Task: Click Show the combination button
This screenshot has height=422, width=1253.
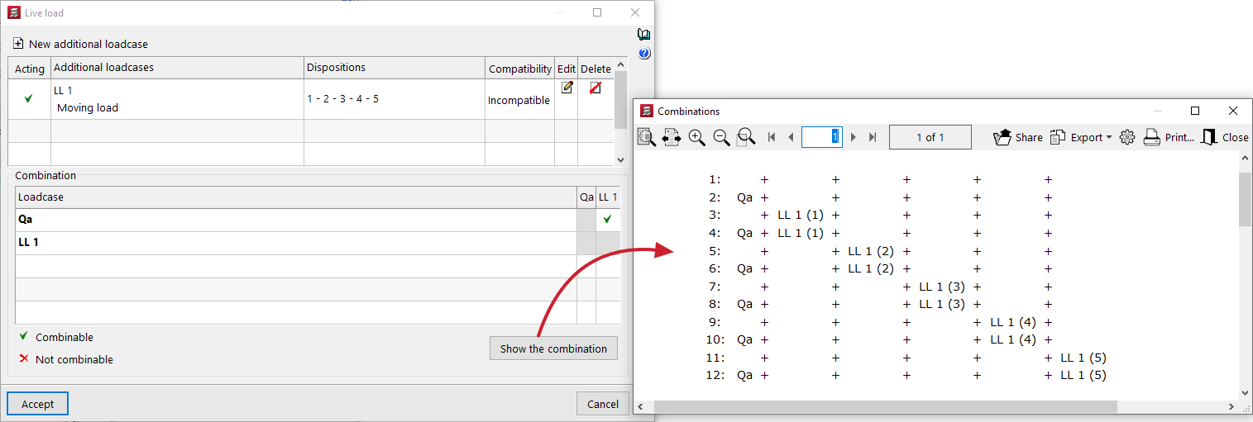Action: pyautogui.click(x=553, y=349)
